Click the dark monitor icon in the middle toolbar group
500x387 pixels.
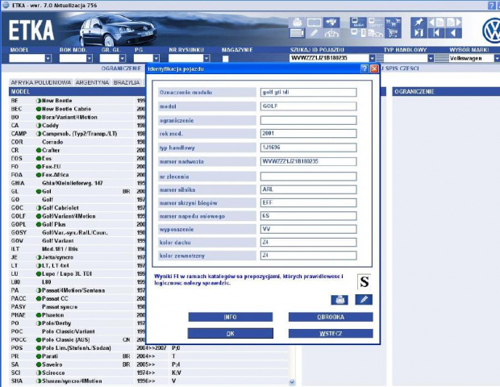(x=358, y=23)
